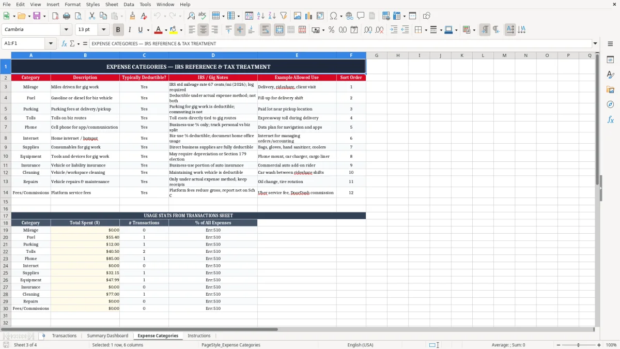Click the Save document icon
The width and height of the screenshot is (620, 349).
click(x=37, y=16)
